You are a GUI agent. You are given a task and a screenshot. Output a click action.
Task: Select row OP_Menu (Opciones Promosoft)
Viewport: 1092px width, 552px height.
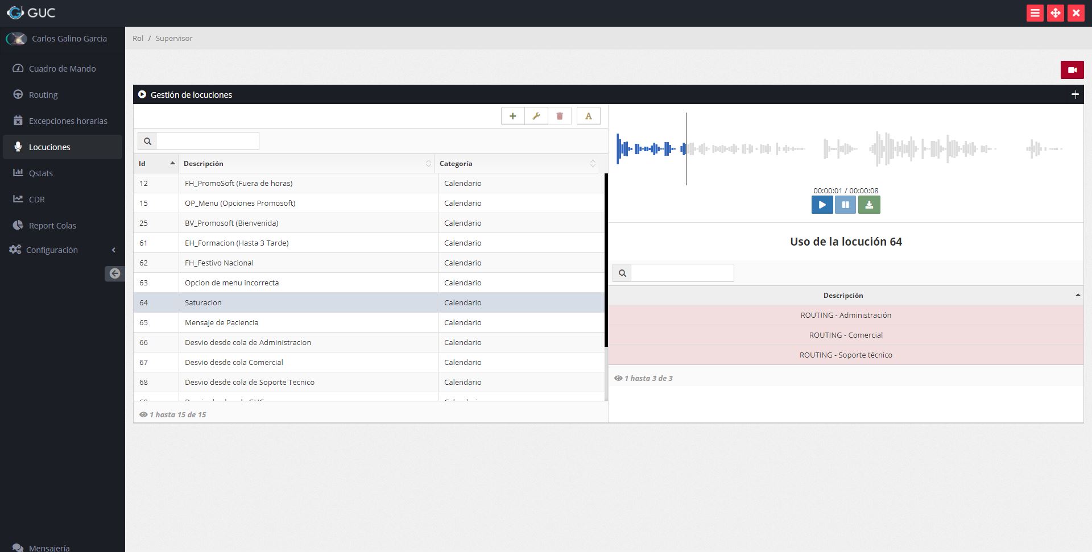pos(369,203)
